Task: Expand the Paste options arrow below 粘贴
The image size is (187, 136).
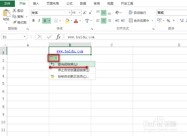Action: pyautogui.click(x=6, y=23)
